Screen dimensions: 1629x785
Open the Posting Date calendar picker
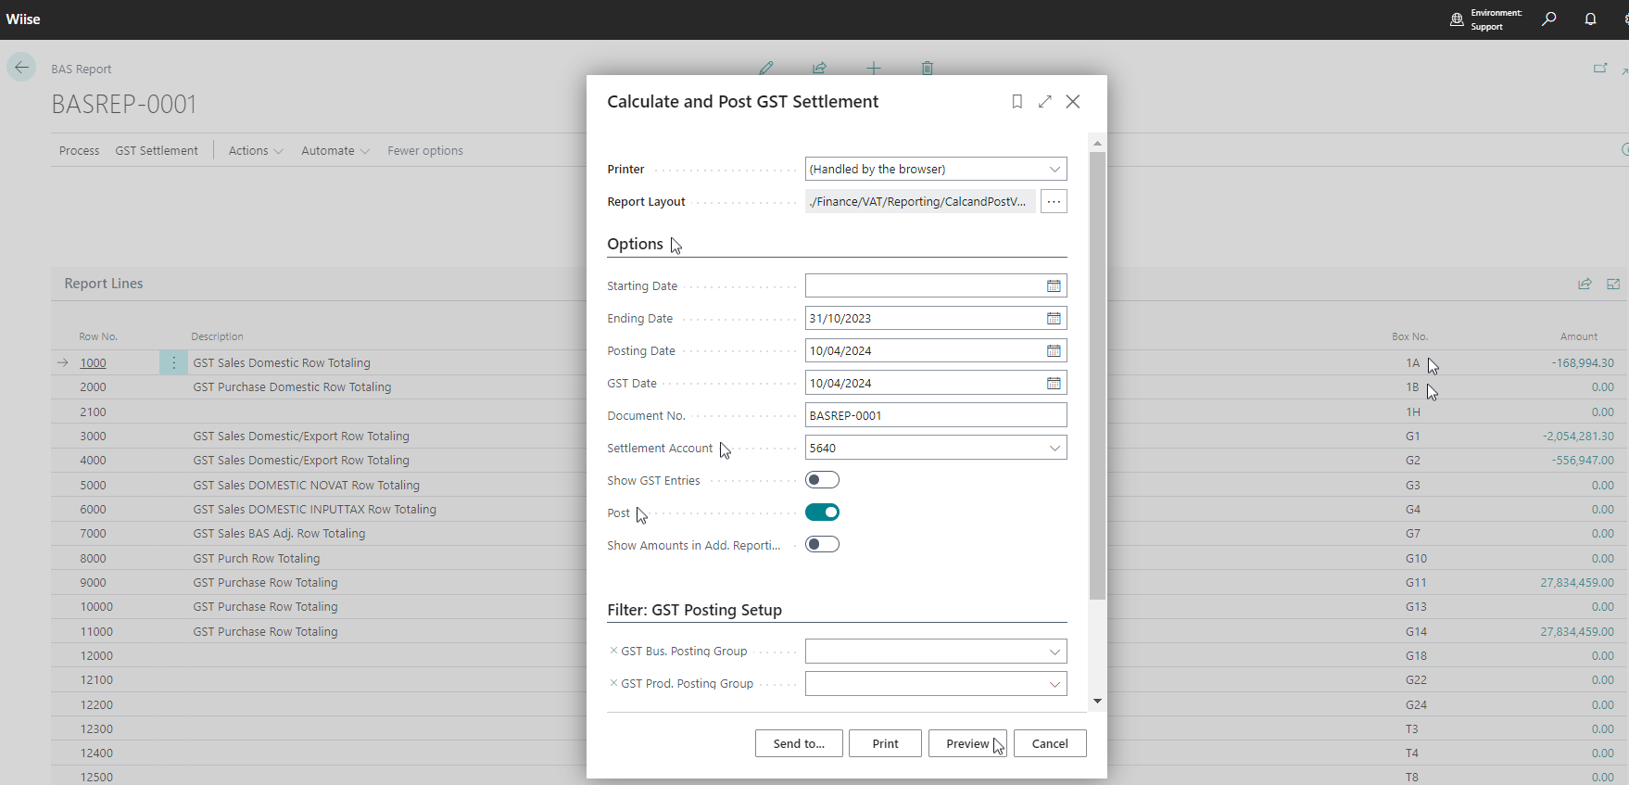click(x=1054, y=351)
